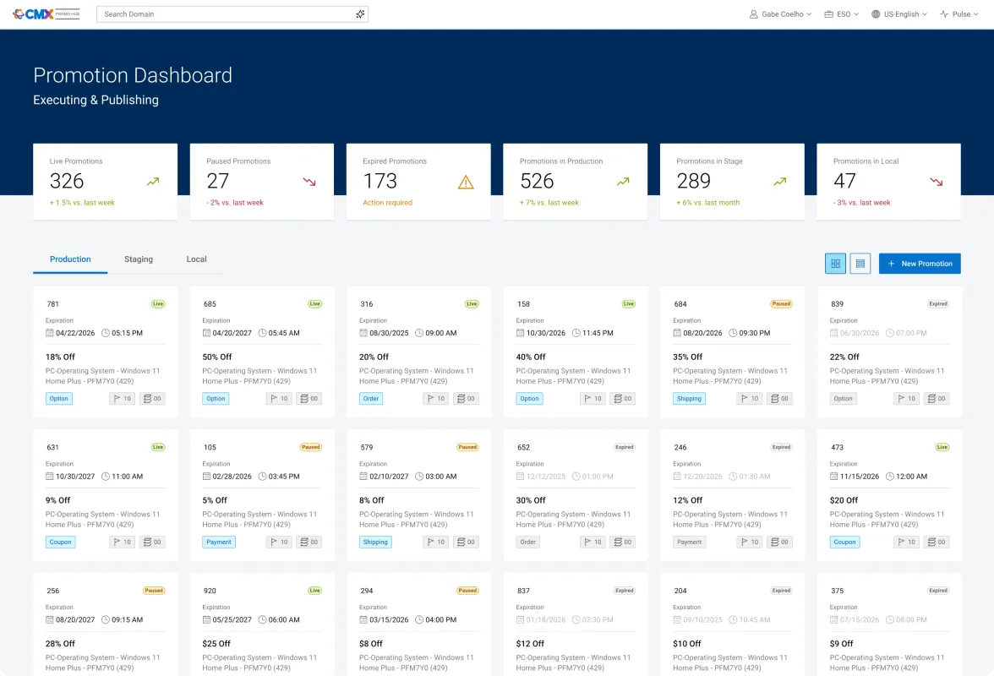Click the 12% Off title on promotion 246
The image size is (994, 676).
coord(688,500)
